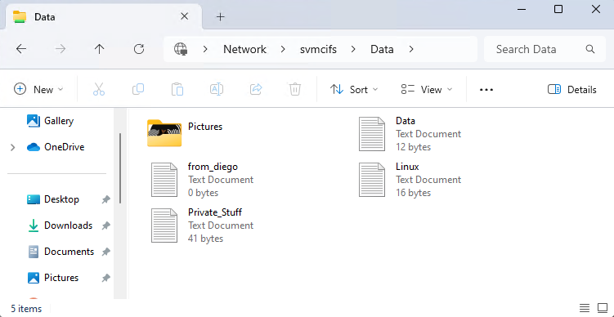The image size is (614, 317).
Task: Click the Paste clipboard icon
Action: coord(177,90)
